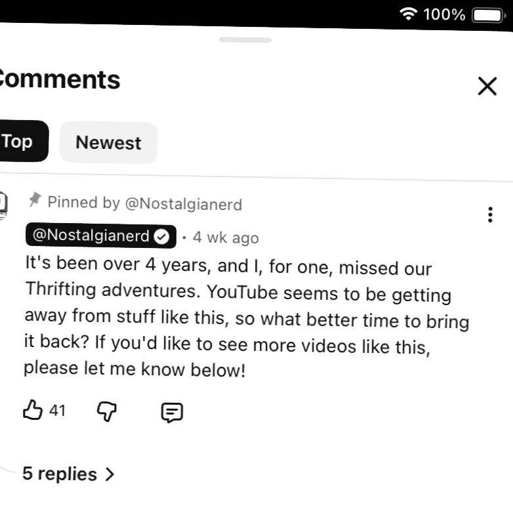Open the three-dot comment options menu
This screenshot has width=513, height=513.
pyautogui.click(x=490, y=215)
